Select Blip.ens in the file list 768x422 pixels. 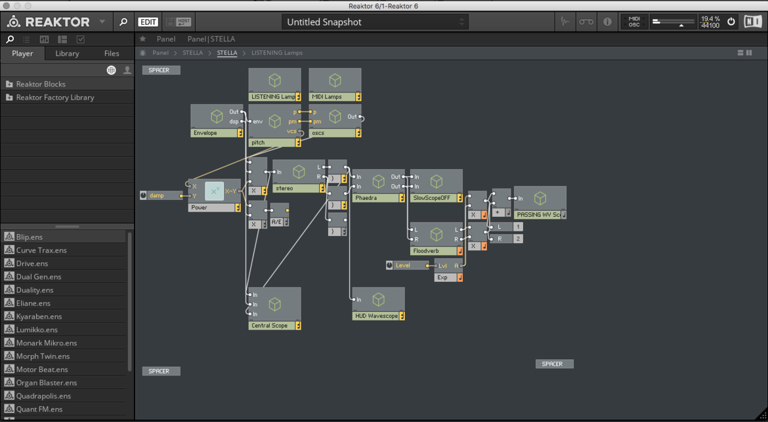pos(64,237)
